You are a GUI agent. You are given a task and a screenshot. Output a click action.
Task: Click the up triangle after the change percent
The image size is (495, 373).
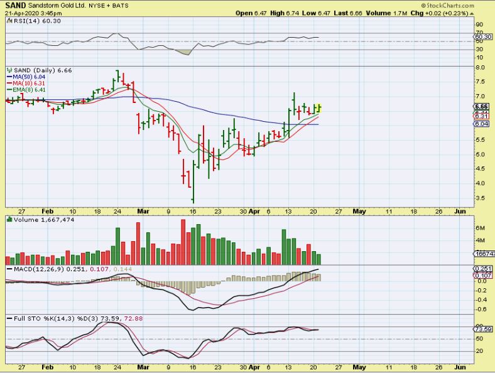point(472,14)
